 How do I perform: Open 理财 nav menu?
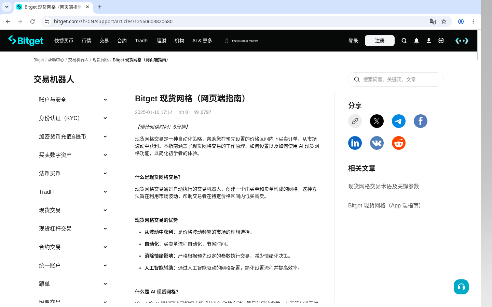(x=162, y=41)
